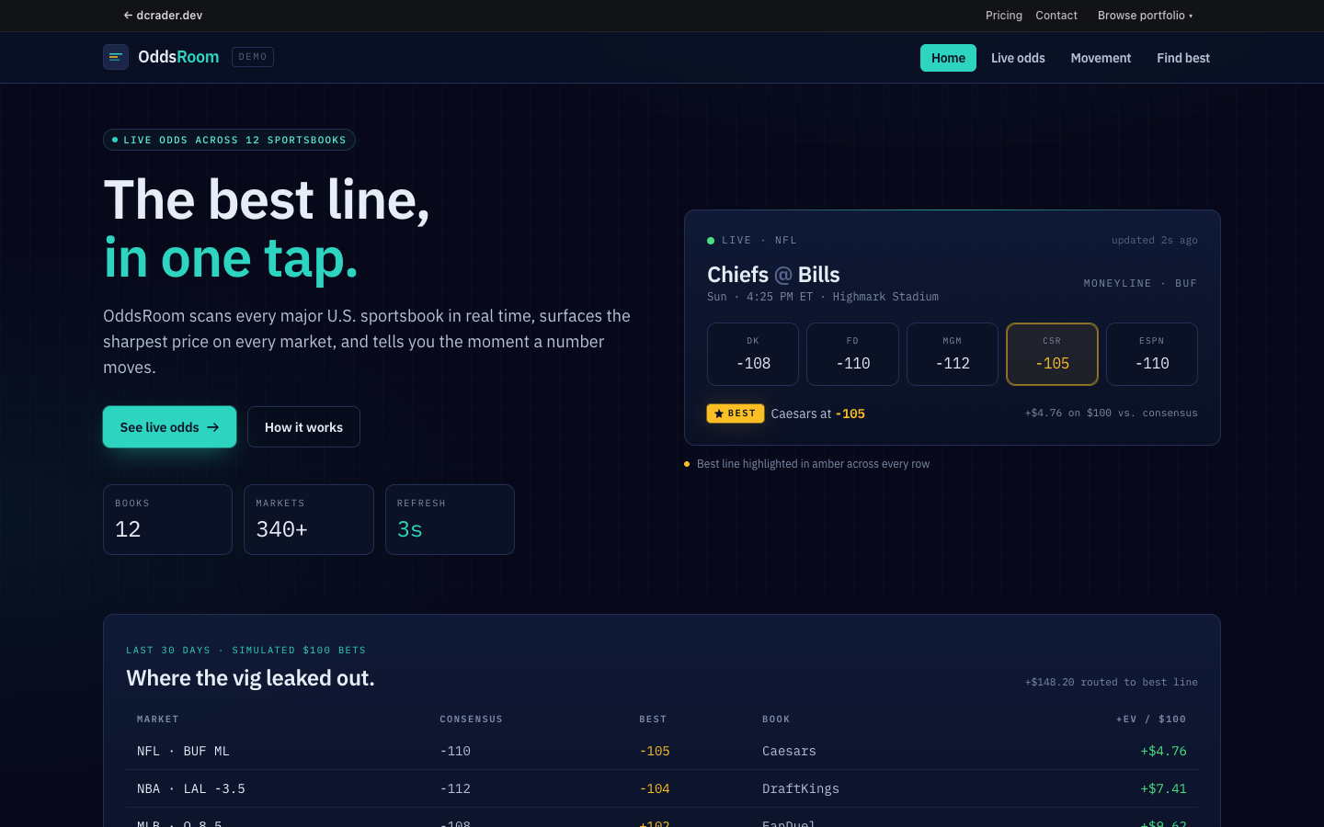Click the Caesars book cell
1324x827 pixels.
pyautogui.click(x=789, y=752)
